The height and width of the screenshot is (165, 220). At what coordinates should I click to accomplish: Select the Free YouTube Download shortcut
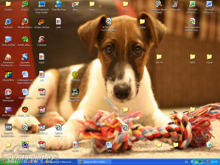click(x=25, y=148)
